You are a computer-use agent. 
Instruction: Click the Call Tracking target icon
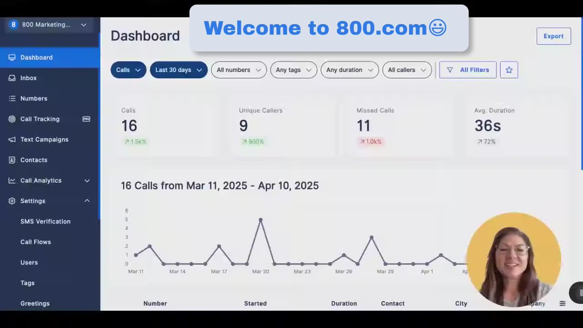12,119
